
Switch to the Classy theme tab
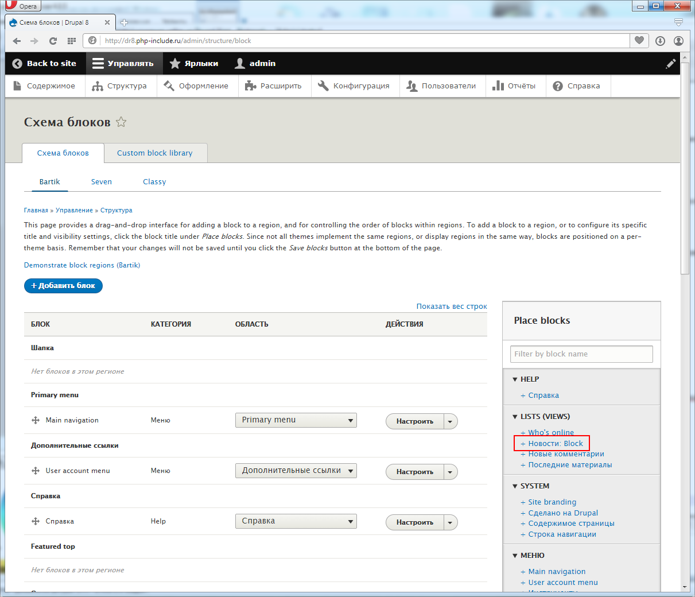click(x=154, y=182)
